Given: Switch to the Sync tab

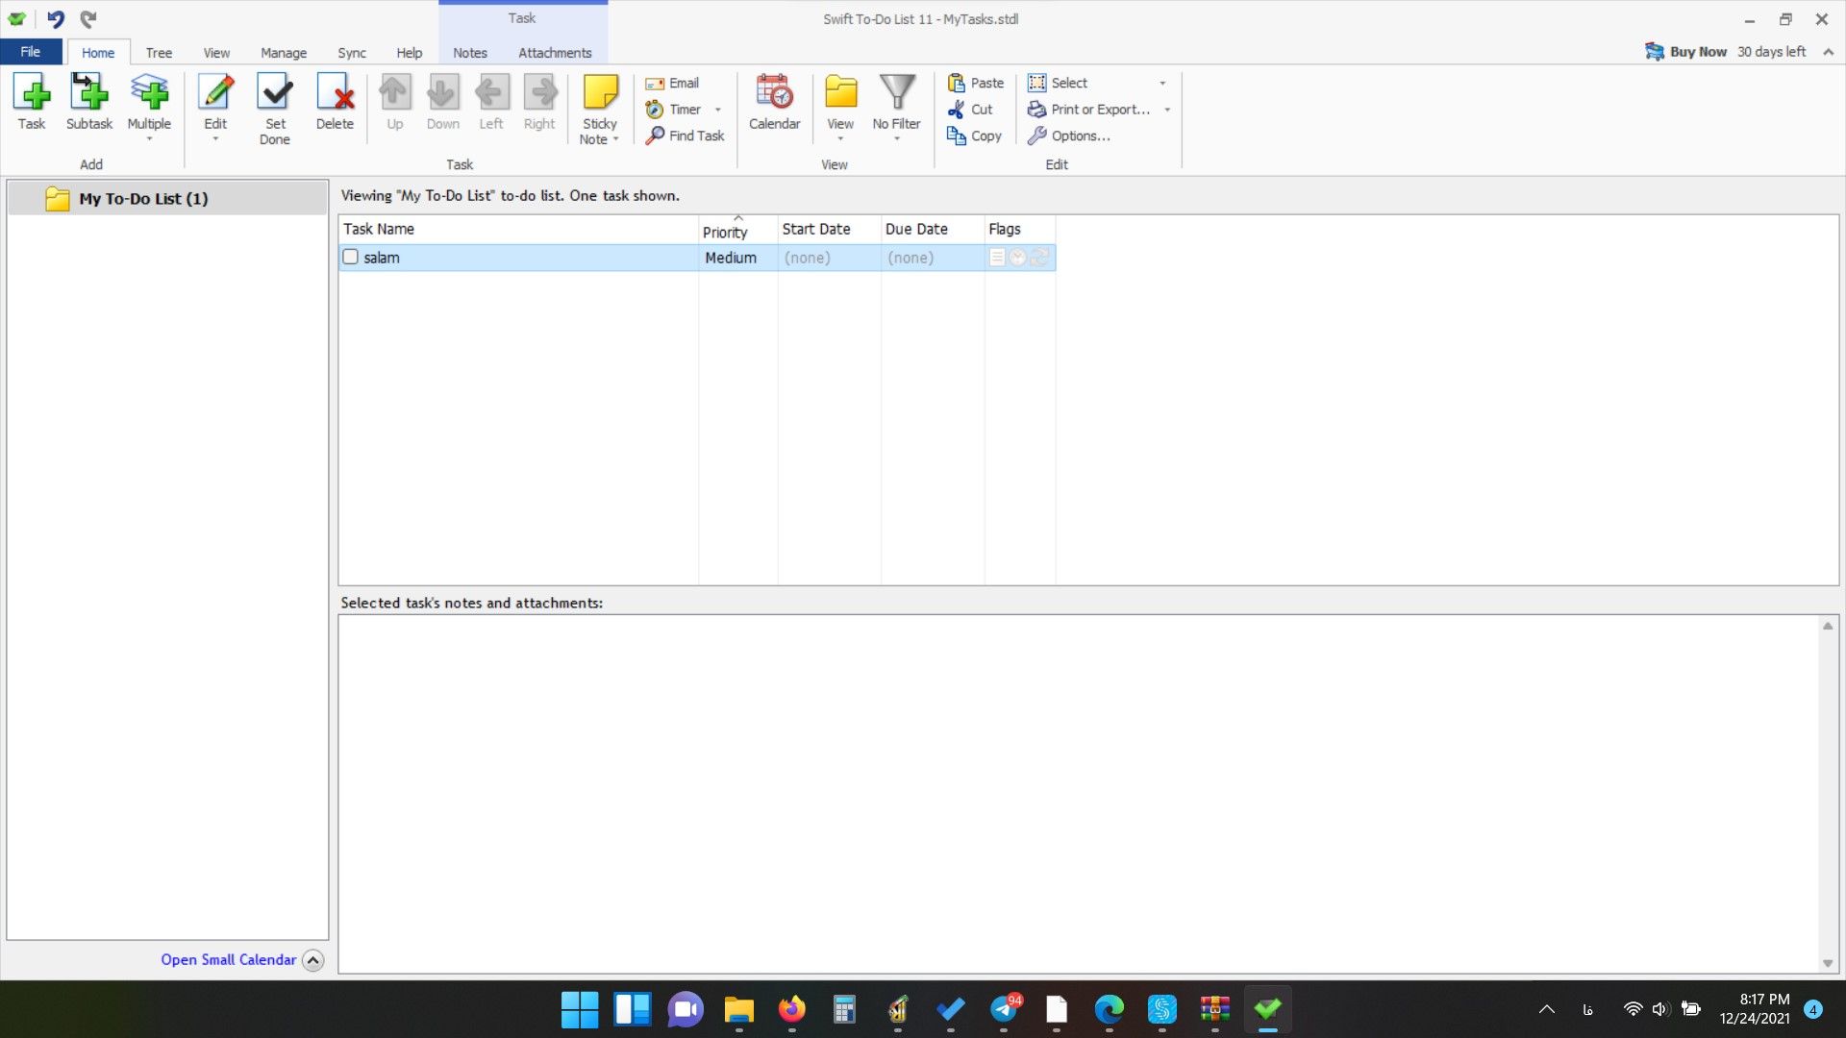Looking at the screenshot, I should click(x=352, y=53).
